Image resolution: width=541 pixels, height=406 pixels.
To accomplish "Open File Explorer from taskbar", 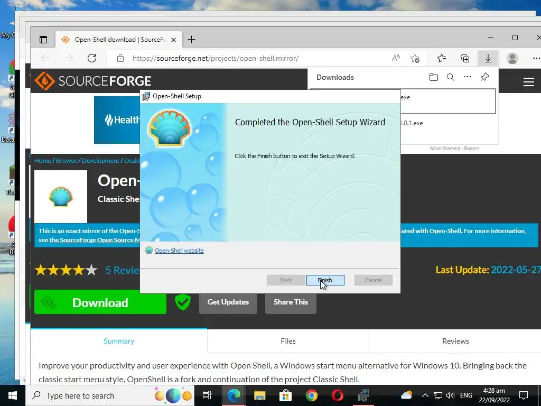I will tap(259, 395).
